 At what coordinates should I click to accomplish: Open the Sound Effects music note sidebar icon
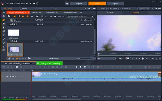(4, 31)
